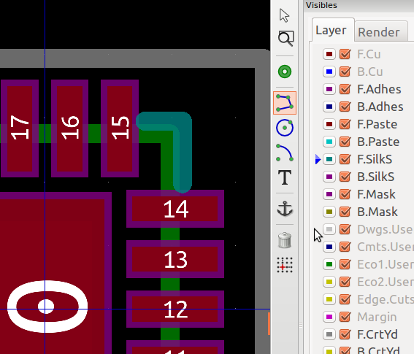Screen dimensions: 414x354
Task: Switch to the Layer tab
Action: coord(331,31)
